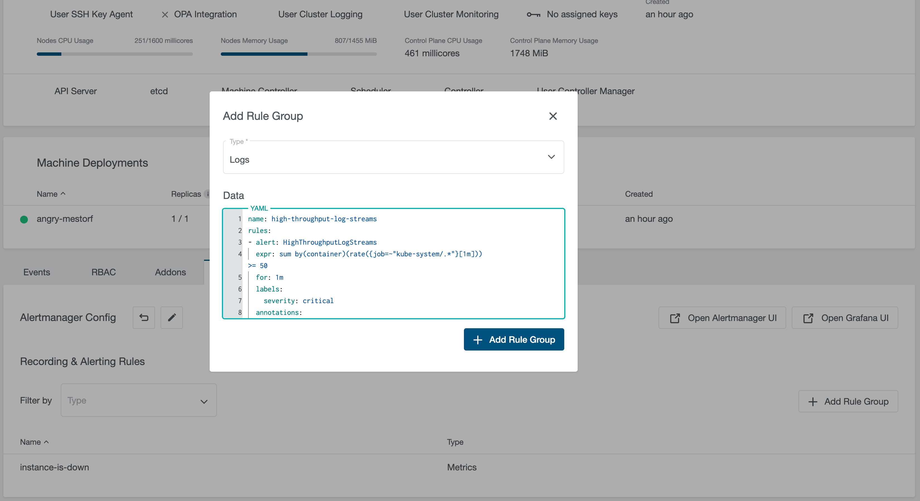Image resolution: width=920 pixels, height=501 pixels.
Task: Open the Type dropdown showing Logs
Action: [393, 157]
